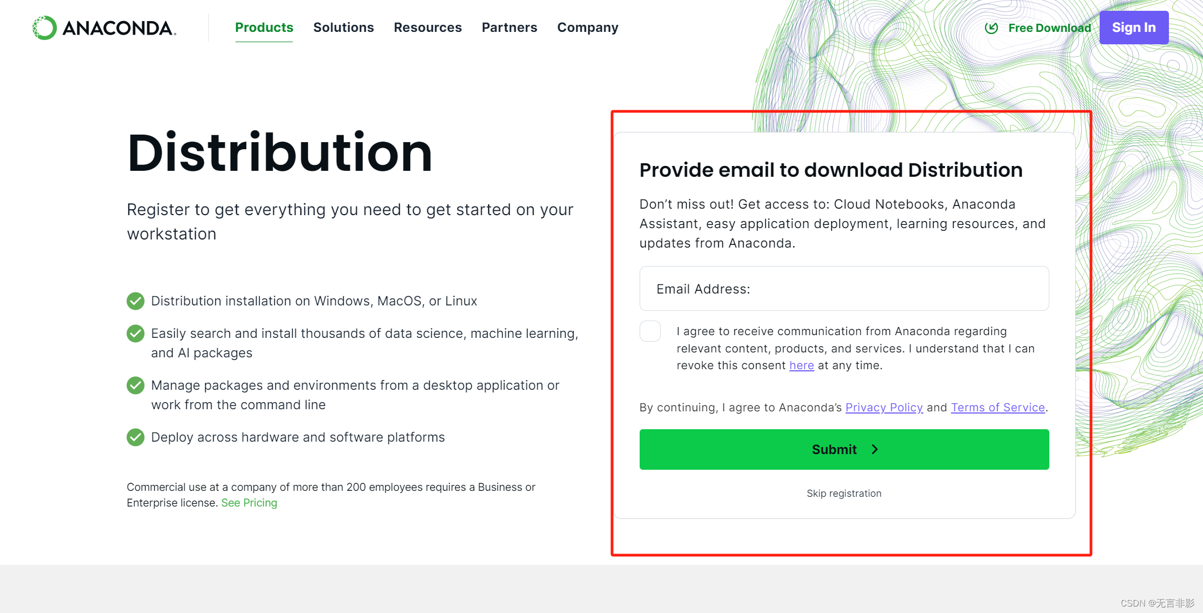The image size is (1203, 613).
Task: Click green checkmark beside Manage packages item
Action: (x=135, y=385)
